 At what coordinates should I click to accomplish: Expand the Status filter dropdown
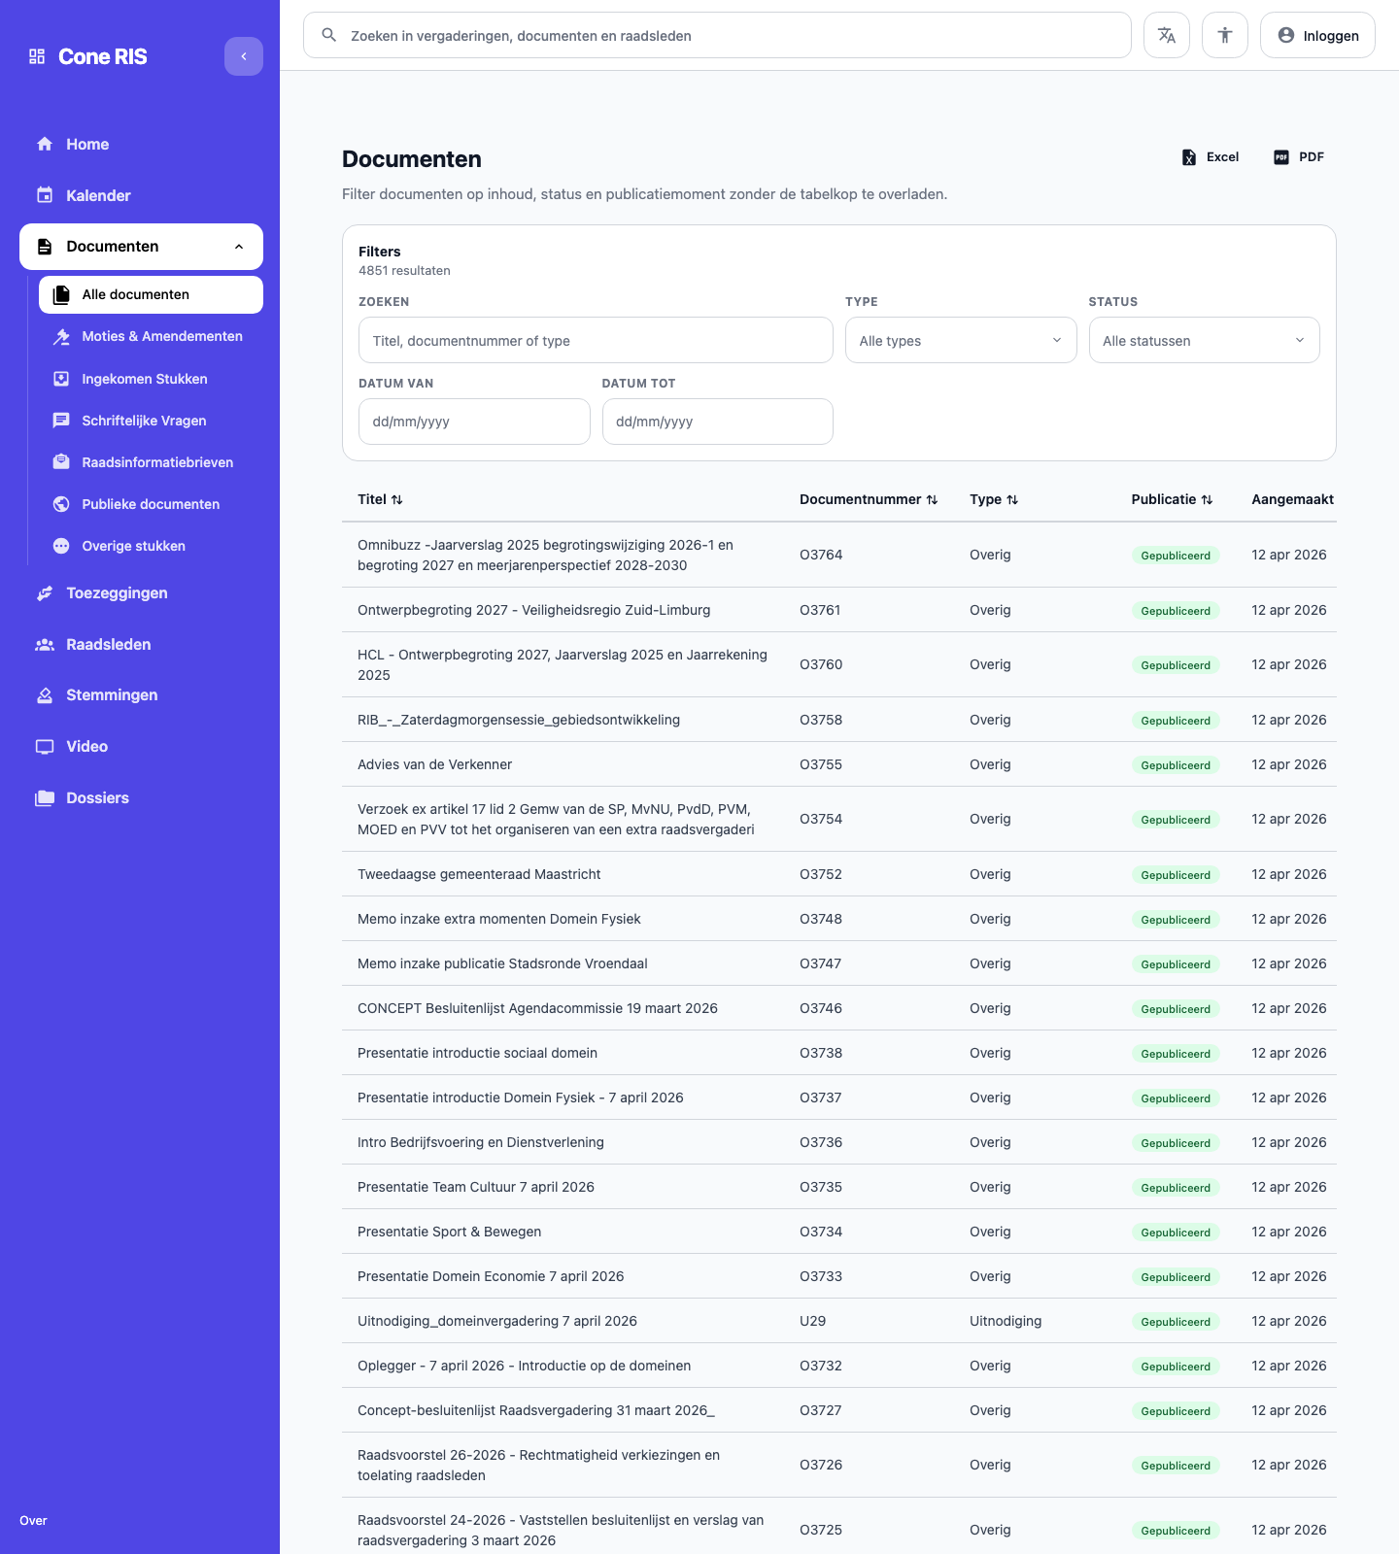point(1203,341)
